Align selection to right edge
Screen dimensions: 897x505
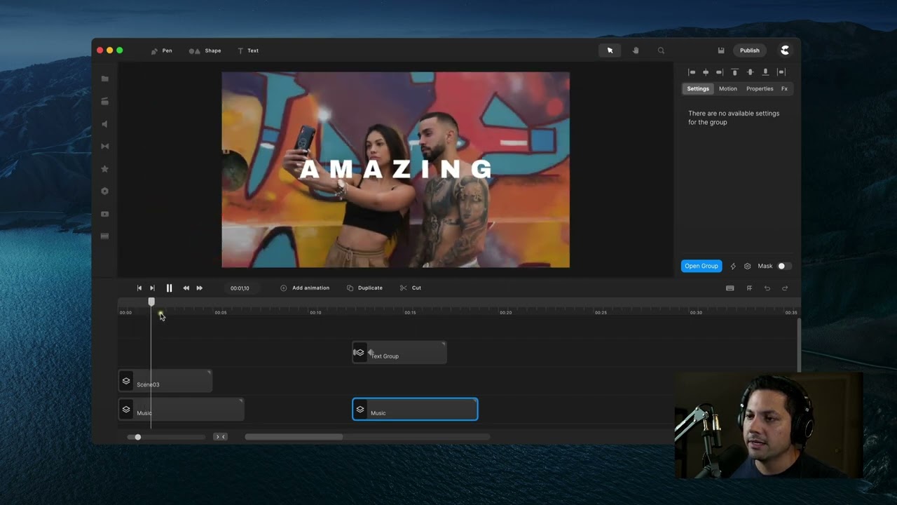point(719,72)
